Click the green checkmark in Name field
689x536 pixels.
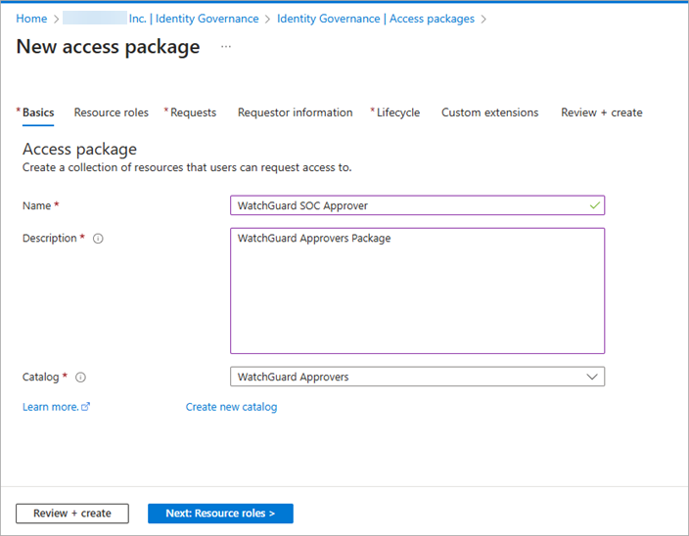pyautogui.click(x=594, y=205)
